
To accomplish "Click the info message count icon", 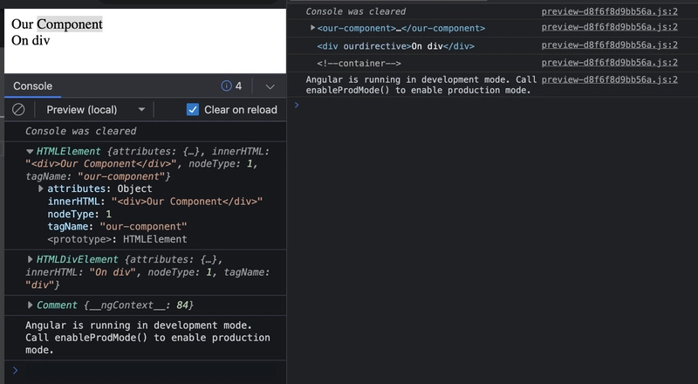I will [227, 86].
